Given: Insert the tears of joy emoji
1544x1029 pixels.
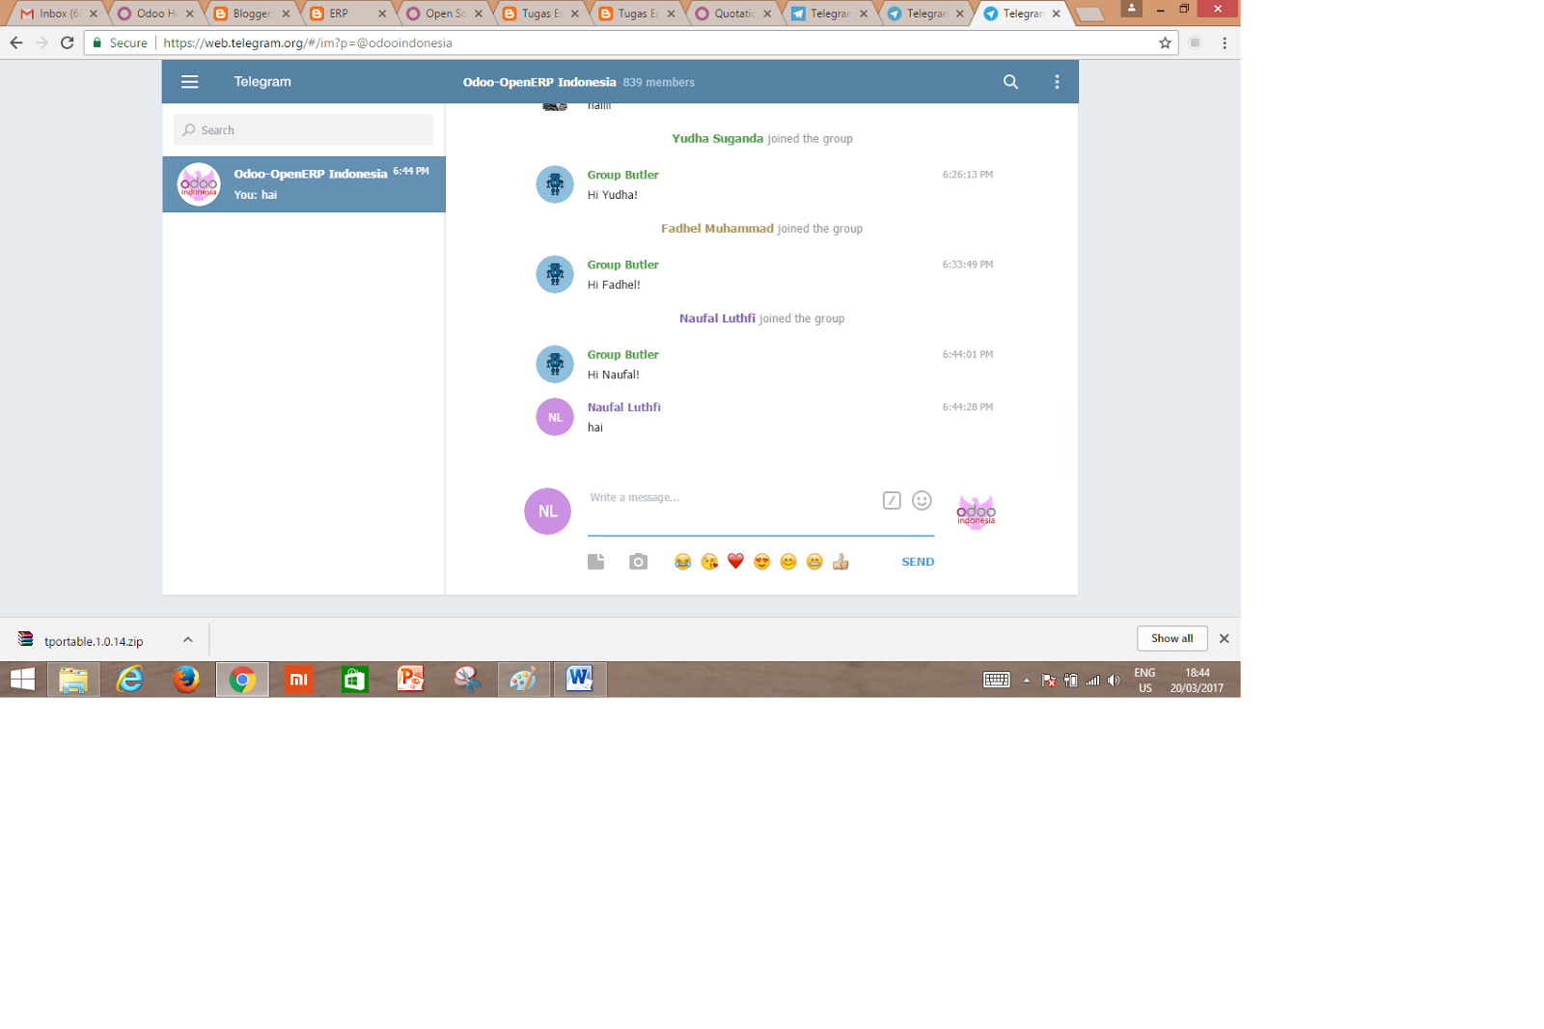Looking at the screenshot, I should 683,562.
